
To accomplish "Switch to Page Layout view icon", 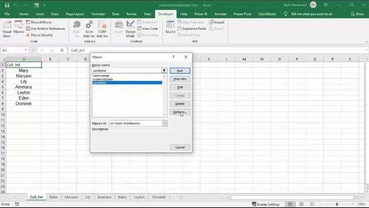I will click(301, 204).
